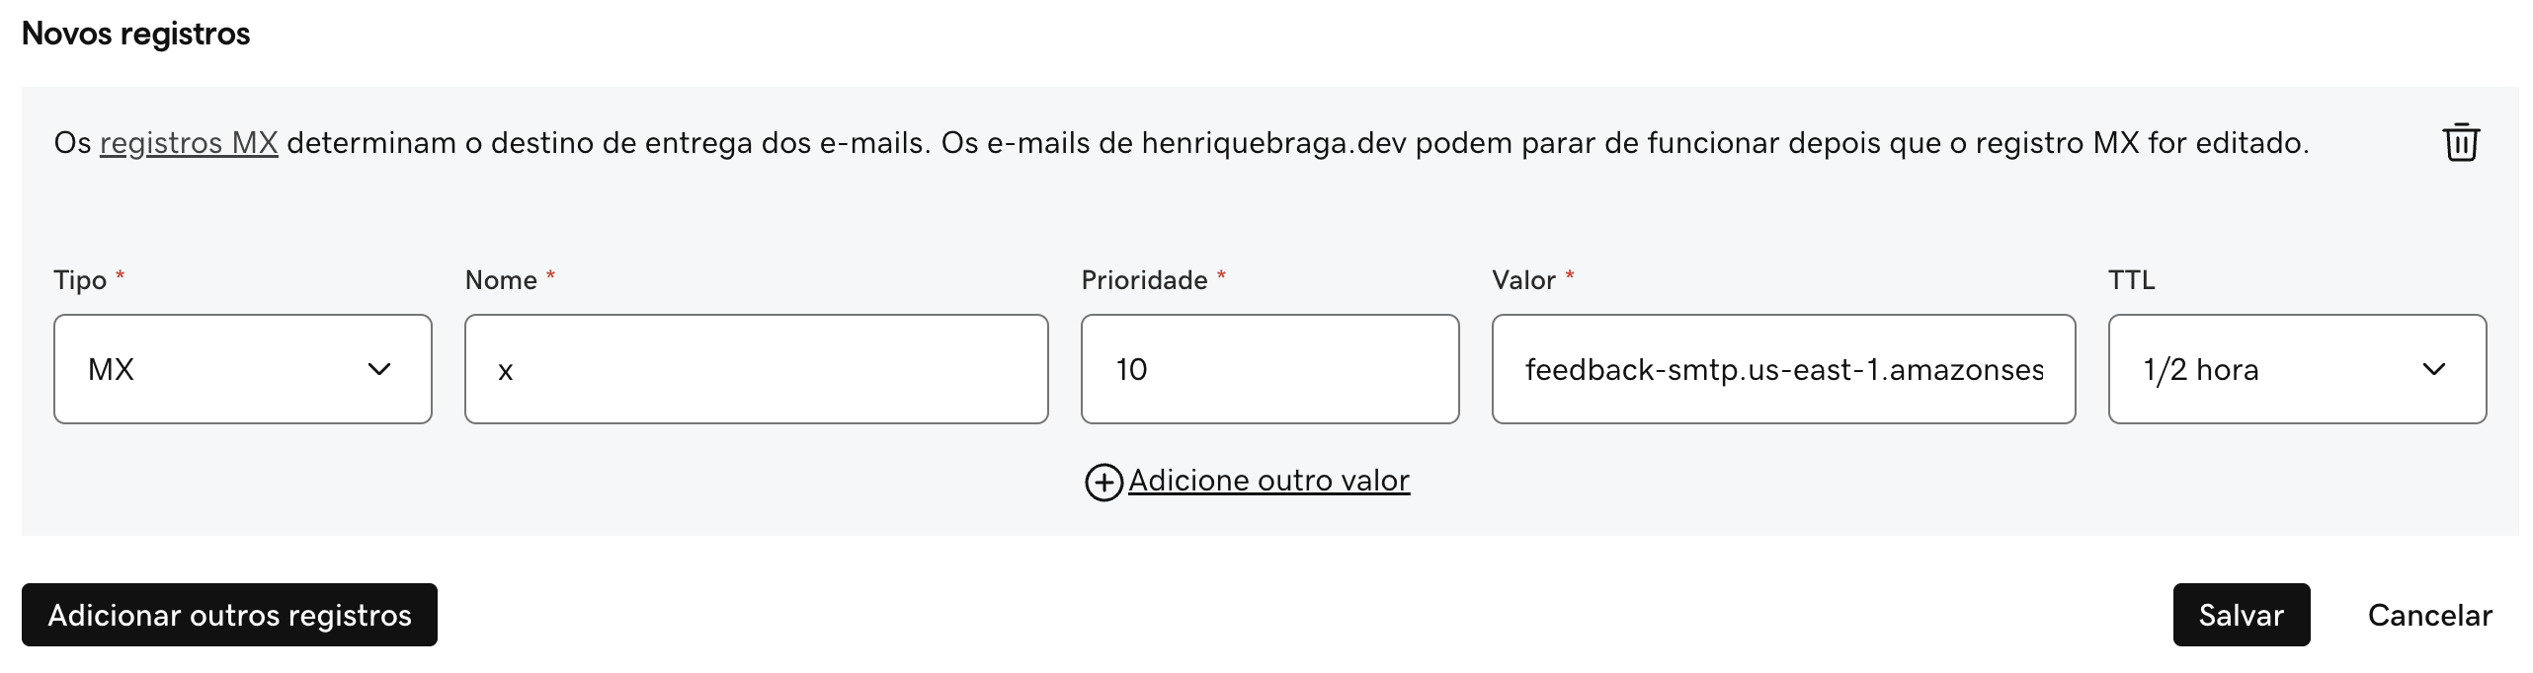Select the Prioridade field showing 10
Image resolution: width=2533 pixels, height=673 pixels.
(x=1269, y=368)
